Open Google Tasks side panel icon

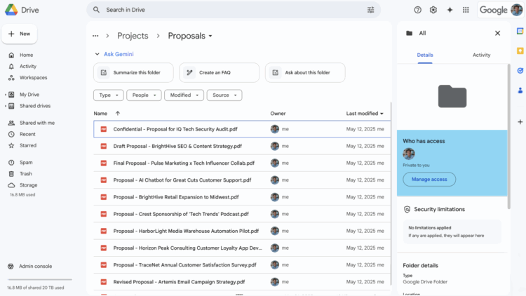(520, 71)
